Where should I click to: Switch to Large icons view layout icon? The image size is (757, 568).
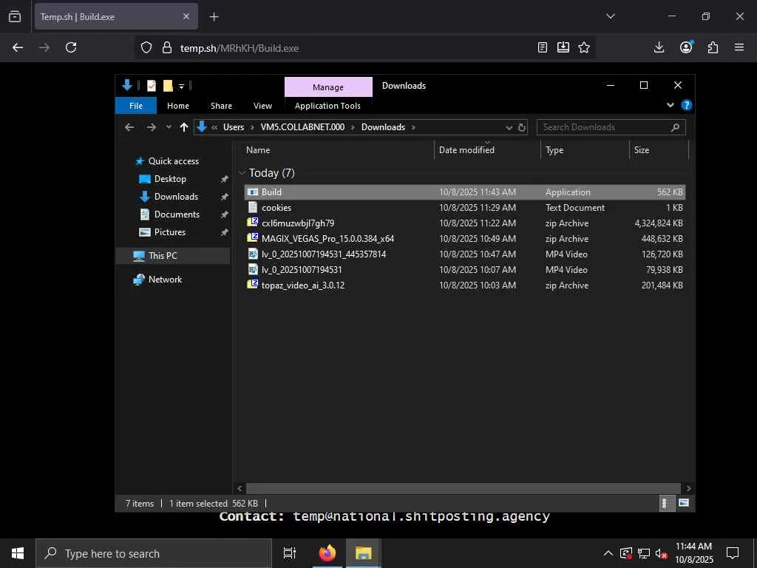point(683,503)
